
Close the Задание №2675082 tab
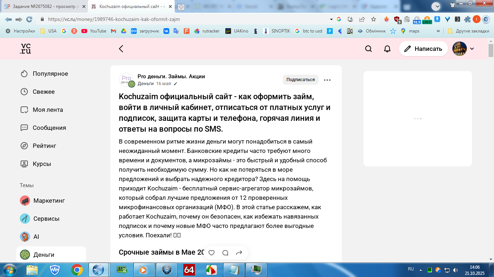[x=84, y=6]
